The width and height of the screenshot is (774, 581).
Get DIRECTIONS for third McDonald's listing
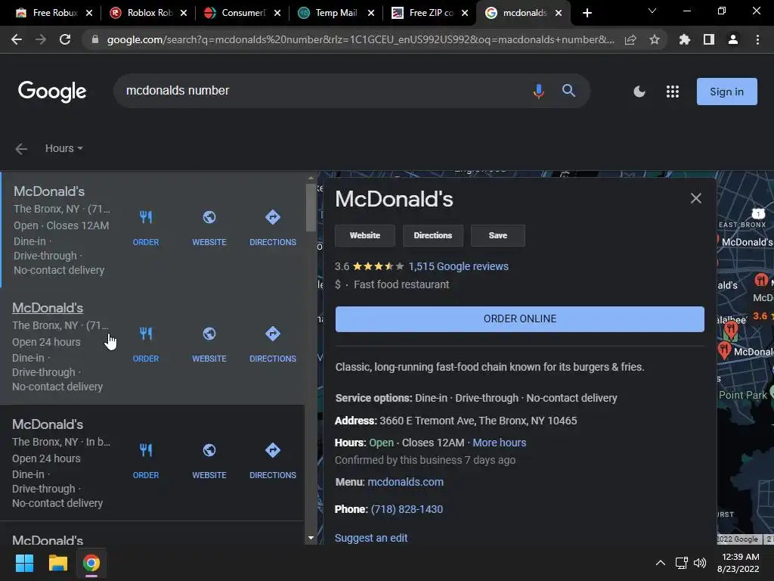[272, 461]
